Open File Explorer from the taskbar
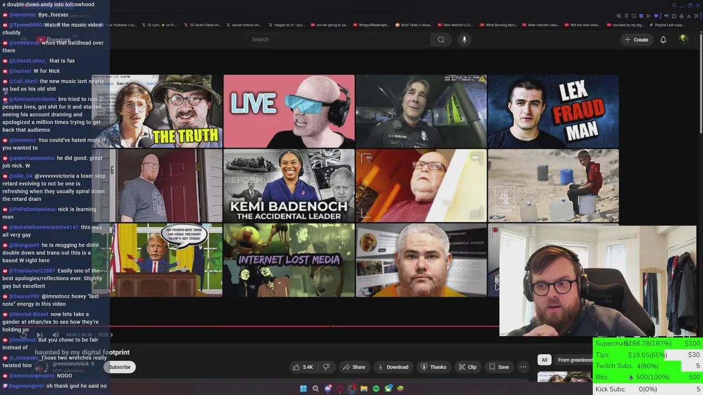Viewport: 703px width, 395px height. [x=364, y=388]
